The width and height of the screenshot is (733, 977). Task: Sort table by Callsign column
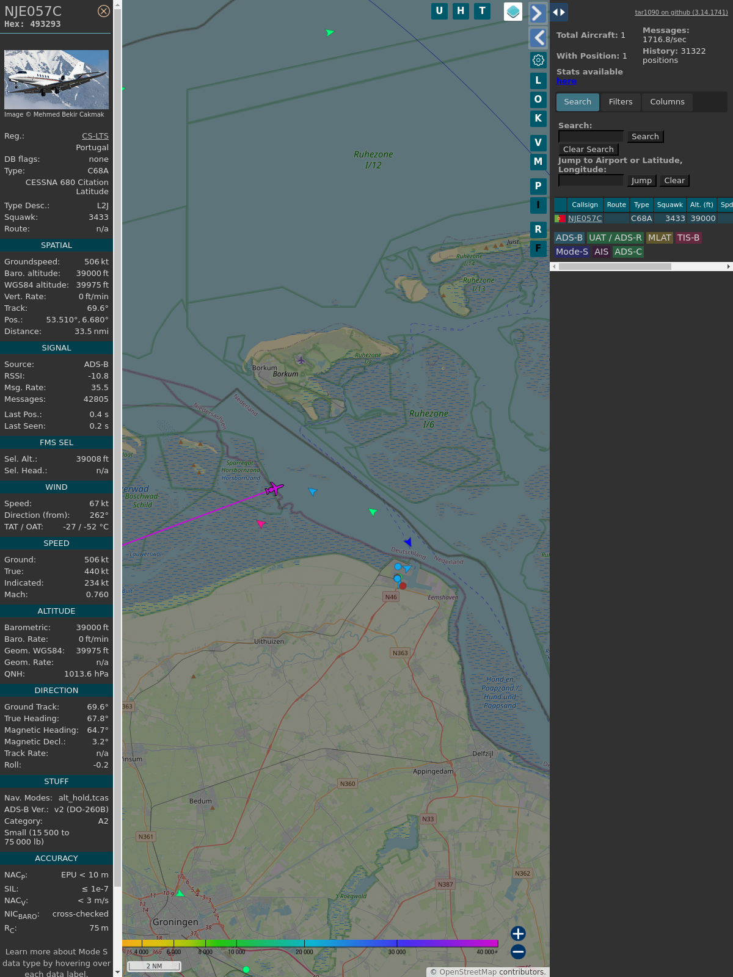tap(585, 205)
